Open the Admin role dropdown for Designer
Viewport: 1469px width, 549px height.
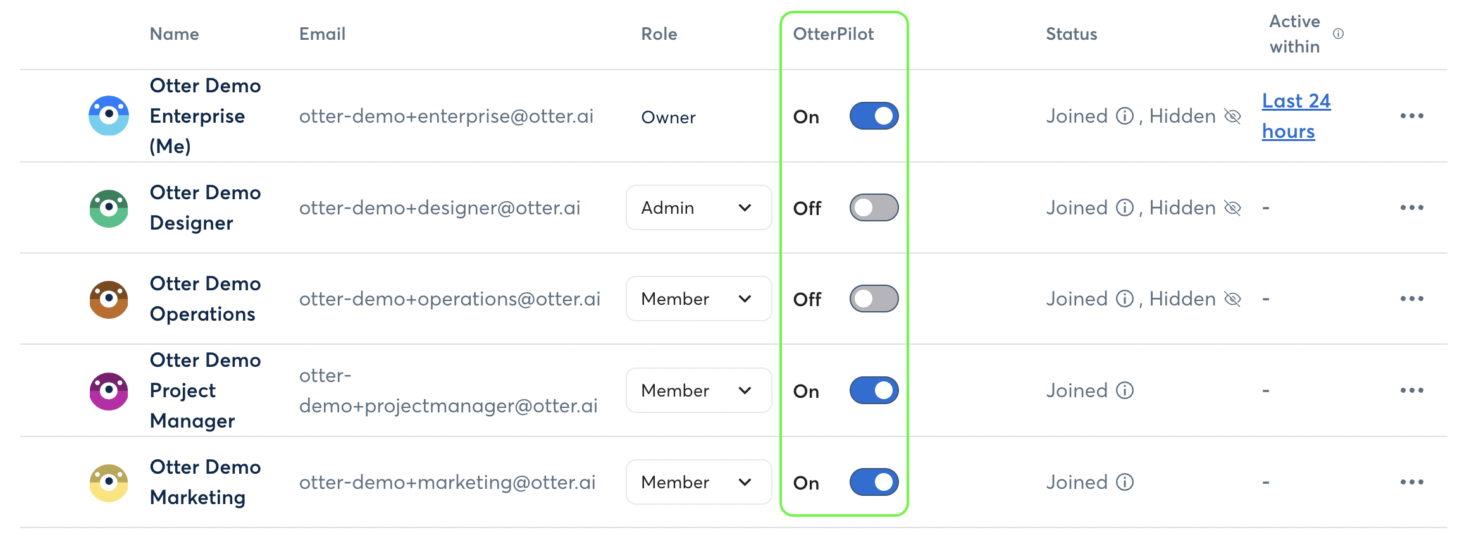pyautogui.click(x=698, y=207)
